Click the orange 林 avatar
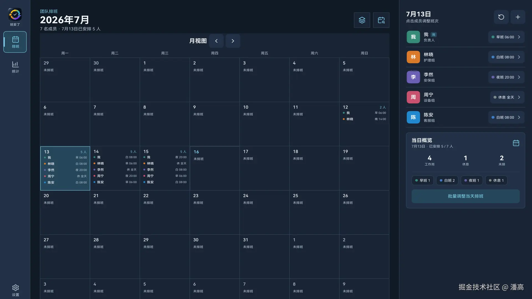The height and width of the screenshot is (299, 532). tap(413, 57)
